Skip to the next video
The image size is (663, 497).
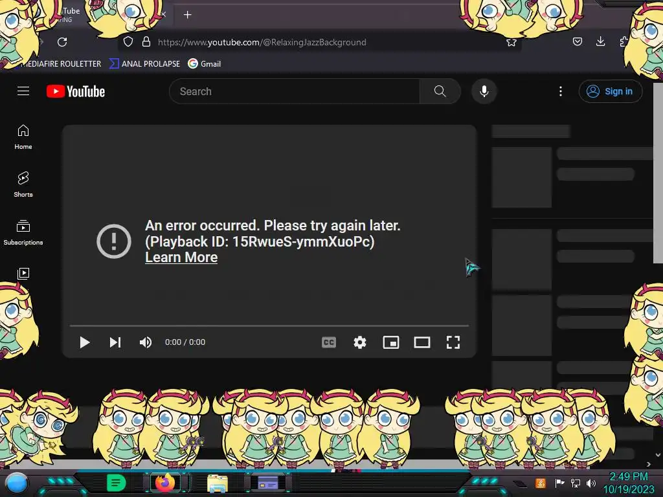(115, 342)
